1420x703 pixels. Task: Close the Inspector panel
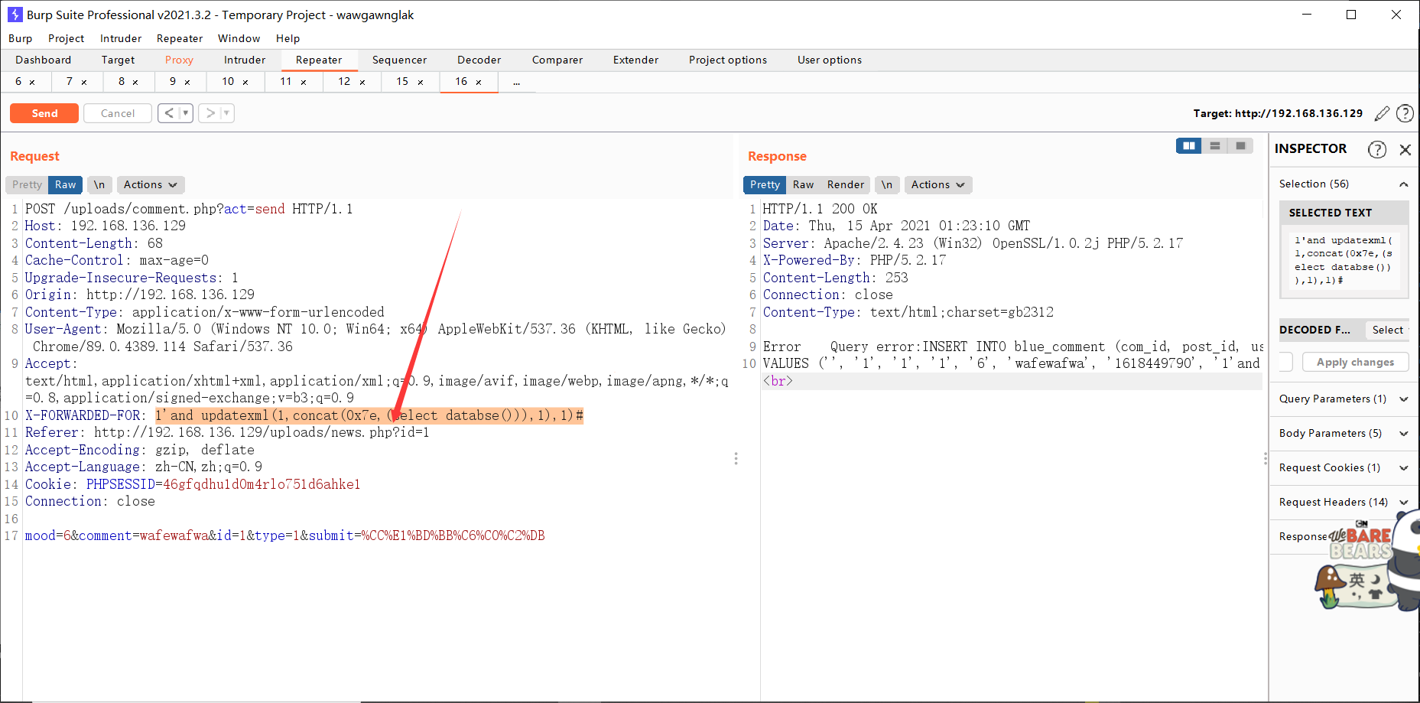click(x=1405, y=149)
